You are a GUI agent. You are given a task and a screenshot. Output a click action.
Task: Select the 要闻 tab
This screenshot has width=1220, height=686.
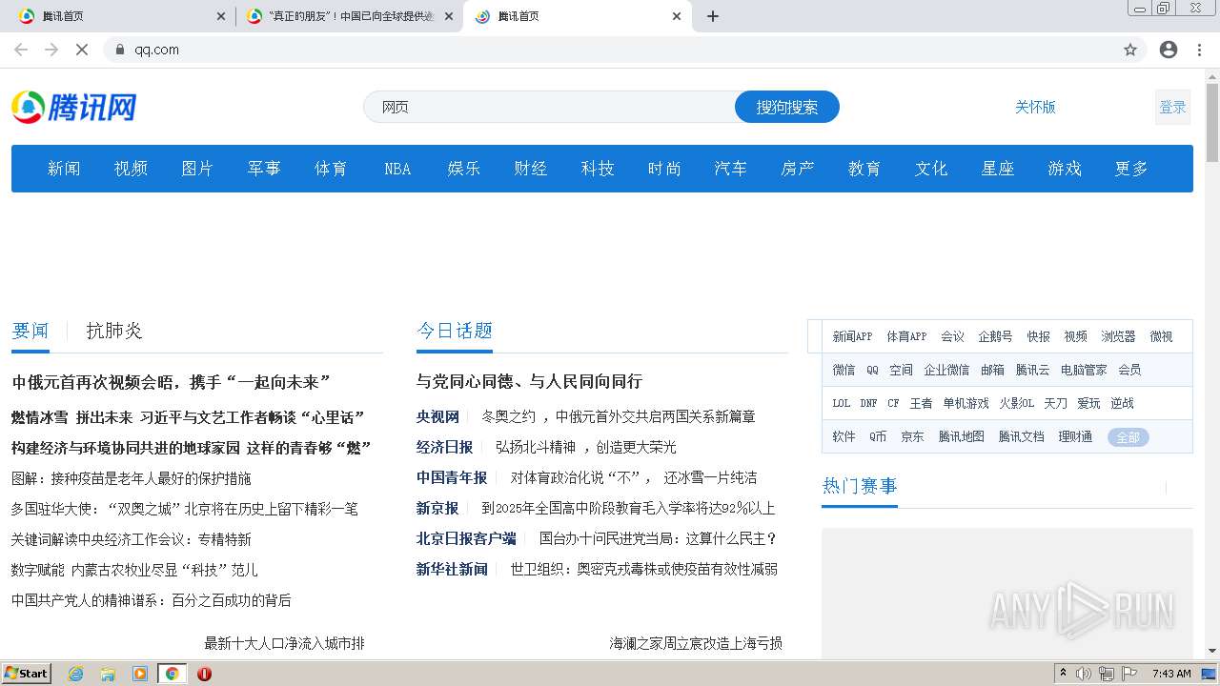30,331
